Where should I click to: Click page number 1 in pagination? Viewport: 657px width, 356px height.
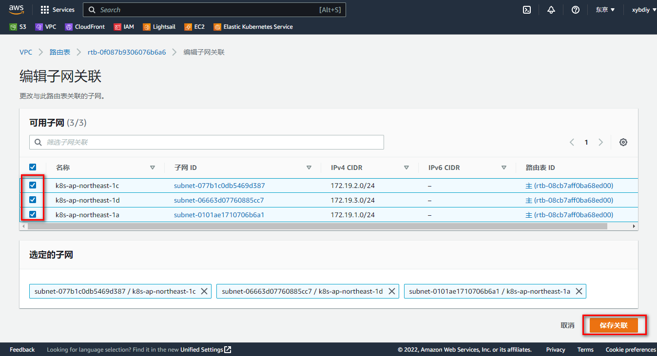coord(586,142)
